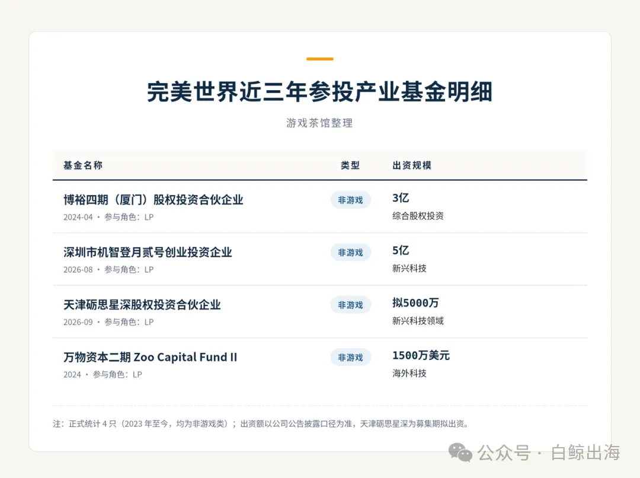Image resolution: width=640 pixels, height=478 pixels.
Task: Select fund name 万物资本二期 Zoo Capital Fund II
Action: [x=150, y=357]
